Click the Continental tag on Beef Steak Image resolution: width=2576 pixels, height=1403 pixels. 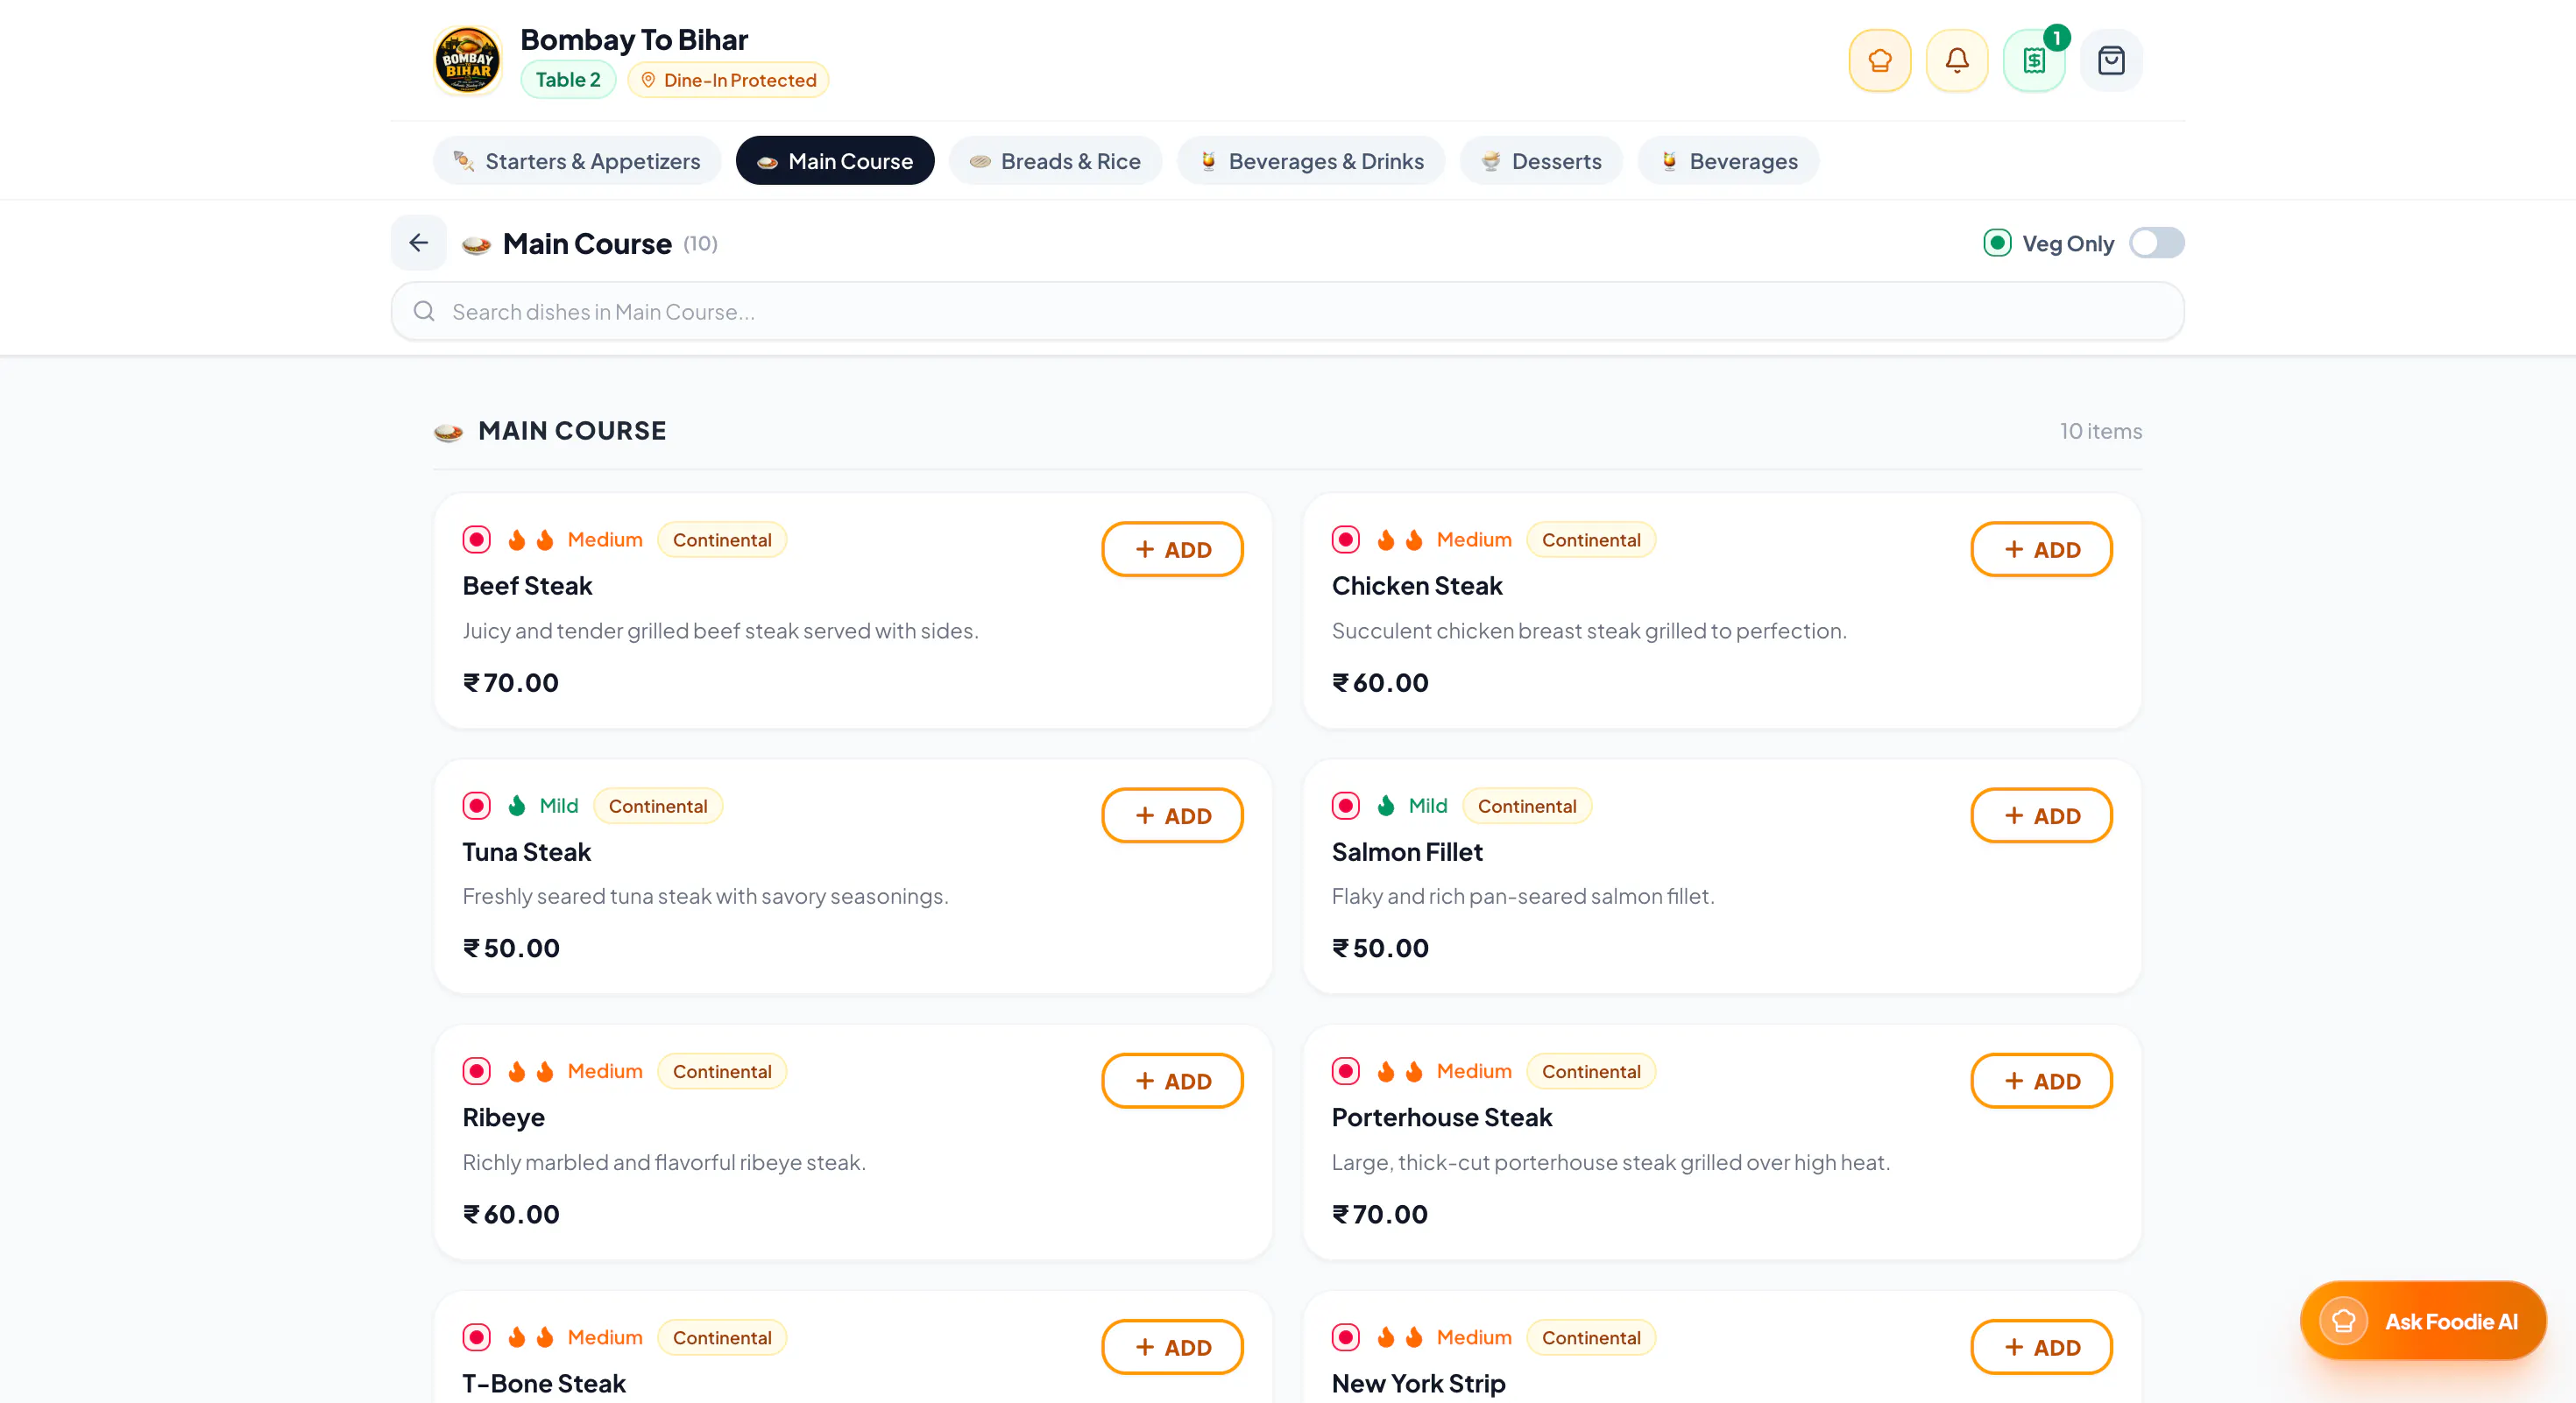point(722,539)
